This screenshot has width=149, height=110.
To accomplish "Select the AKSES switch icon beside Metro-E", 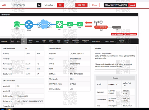I will pos(49,24).
